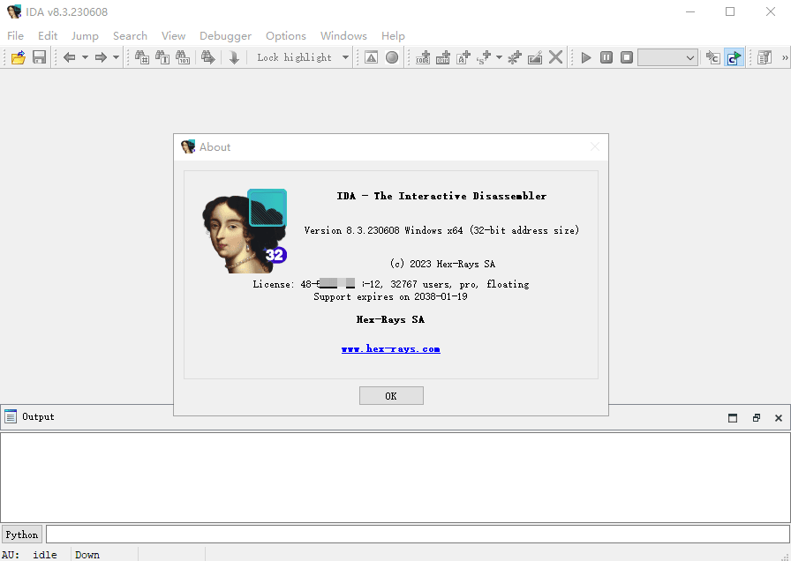Click the rename pencil edit icon
791x561 pixels.
535,57
